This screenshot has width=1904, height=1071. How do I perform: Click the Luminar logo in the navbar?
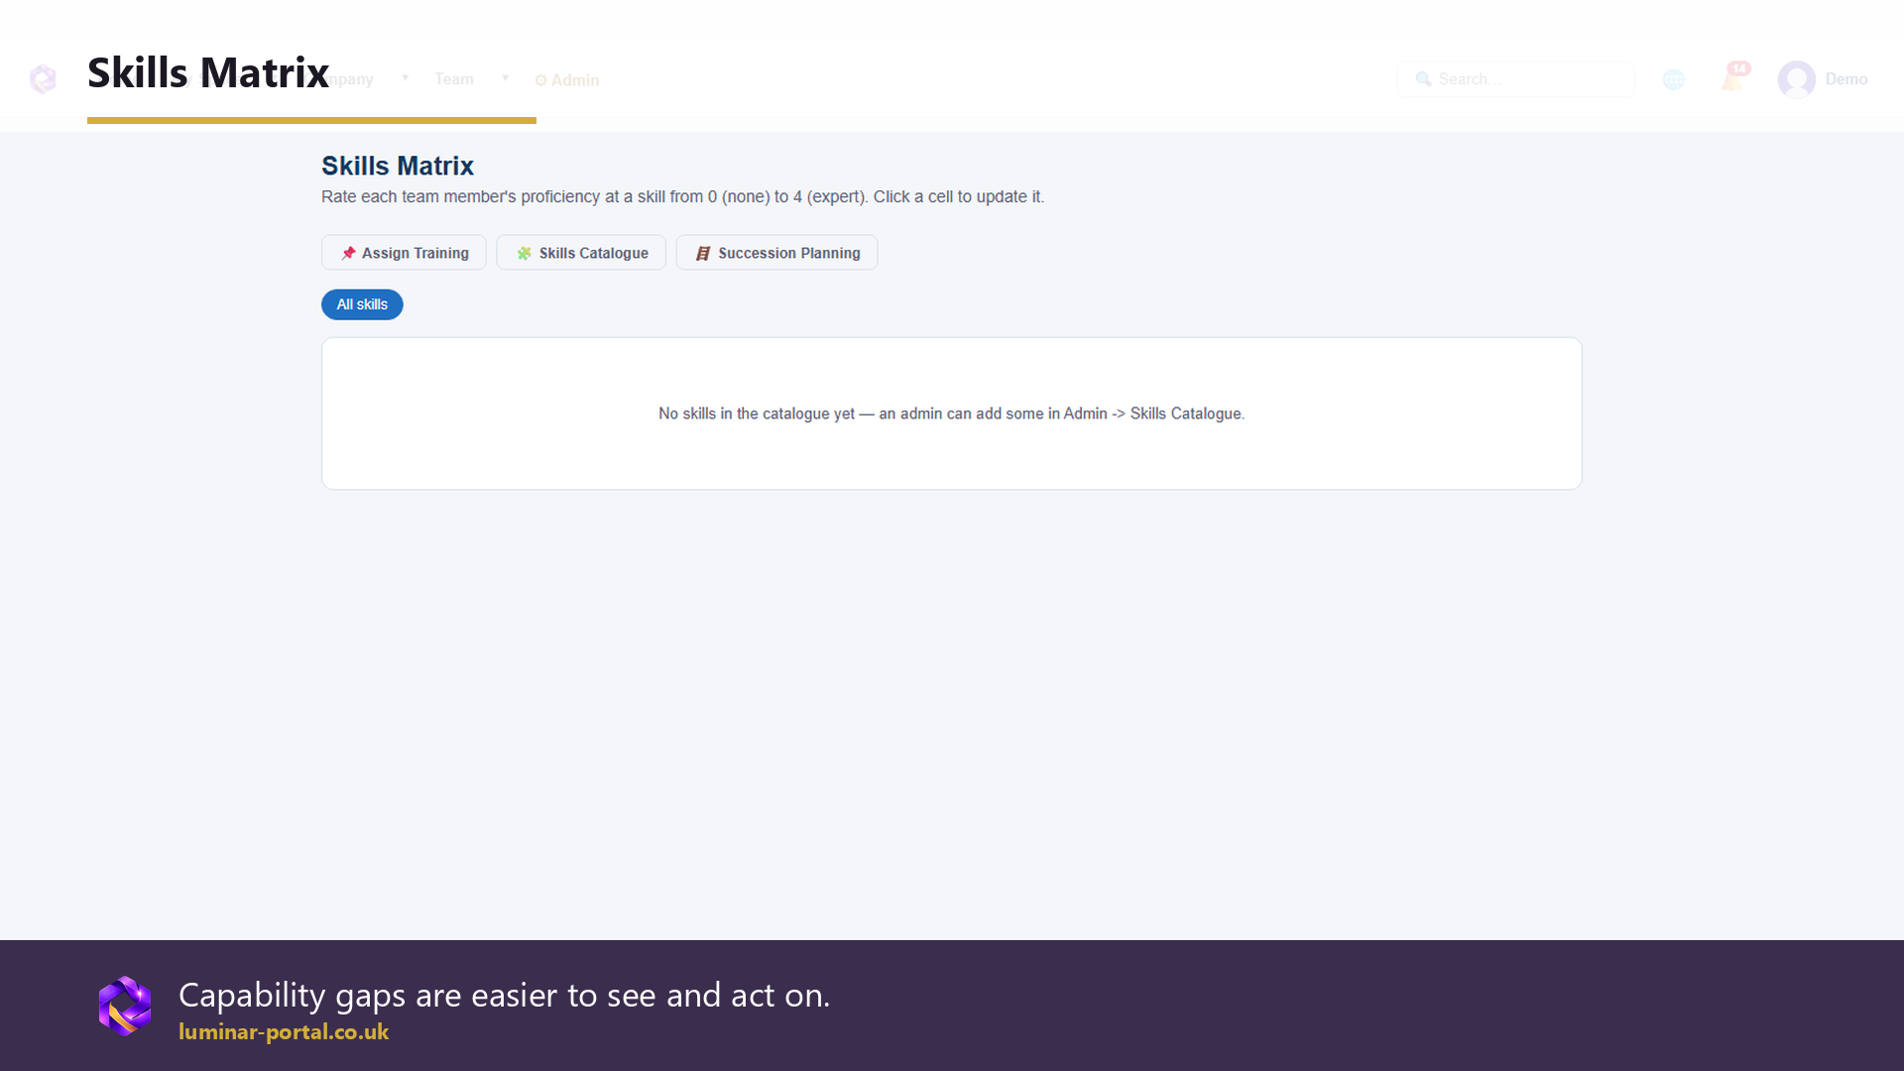tap(43, 79)
